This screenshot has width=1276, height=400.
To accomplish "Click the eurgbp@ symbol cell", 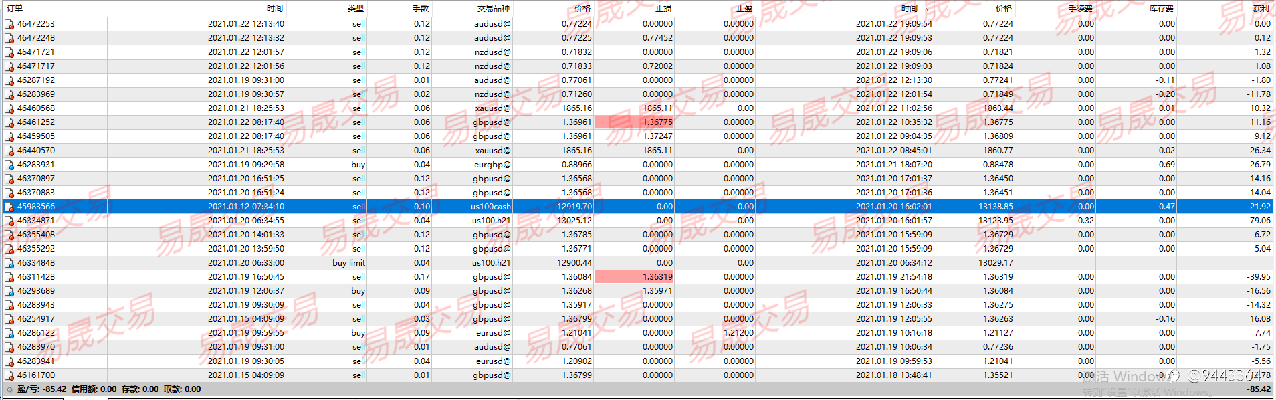I will pos(493,165).
